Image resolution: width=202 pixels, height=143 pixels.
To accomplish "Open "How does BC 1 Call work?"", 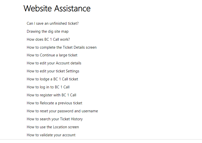I will pos(48,39).
